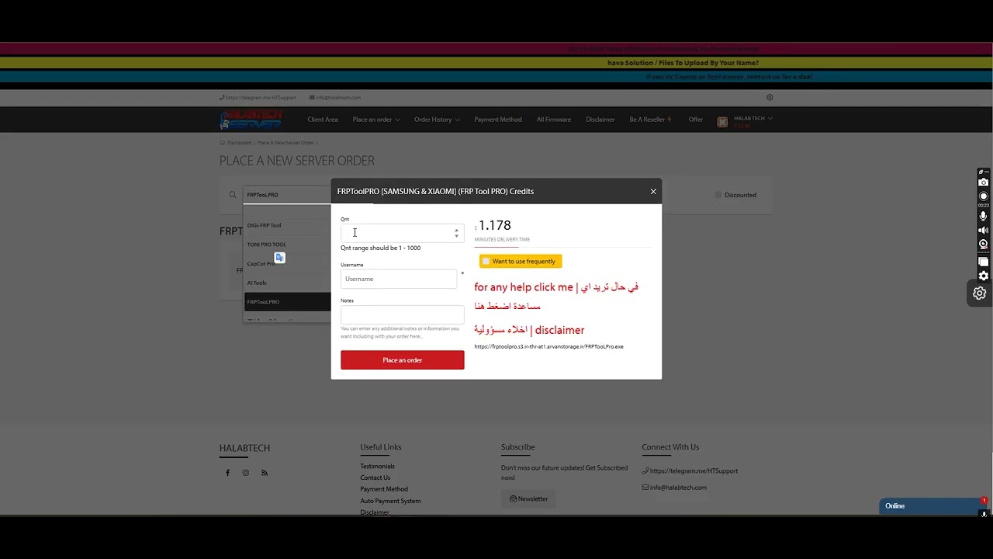Expand the HALAB TECH account dropdown
993x559 pixels.
tap(753, 119)
